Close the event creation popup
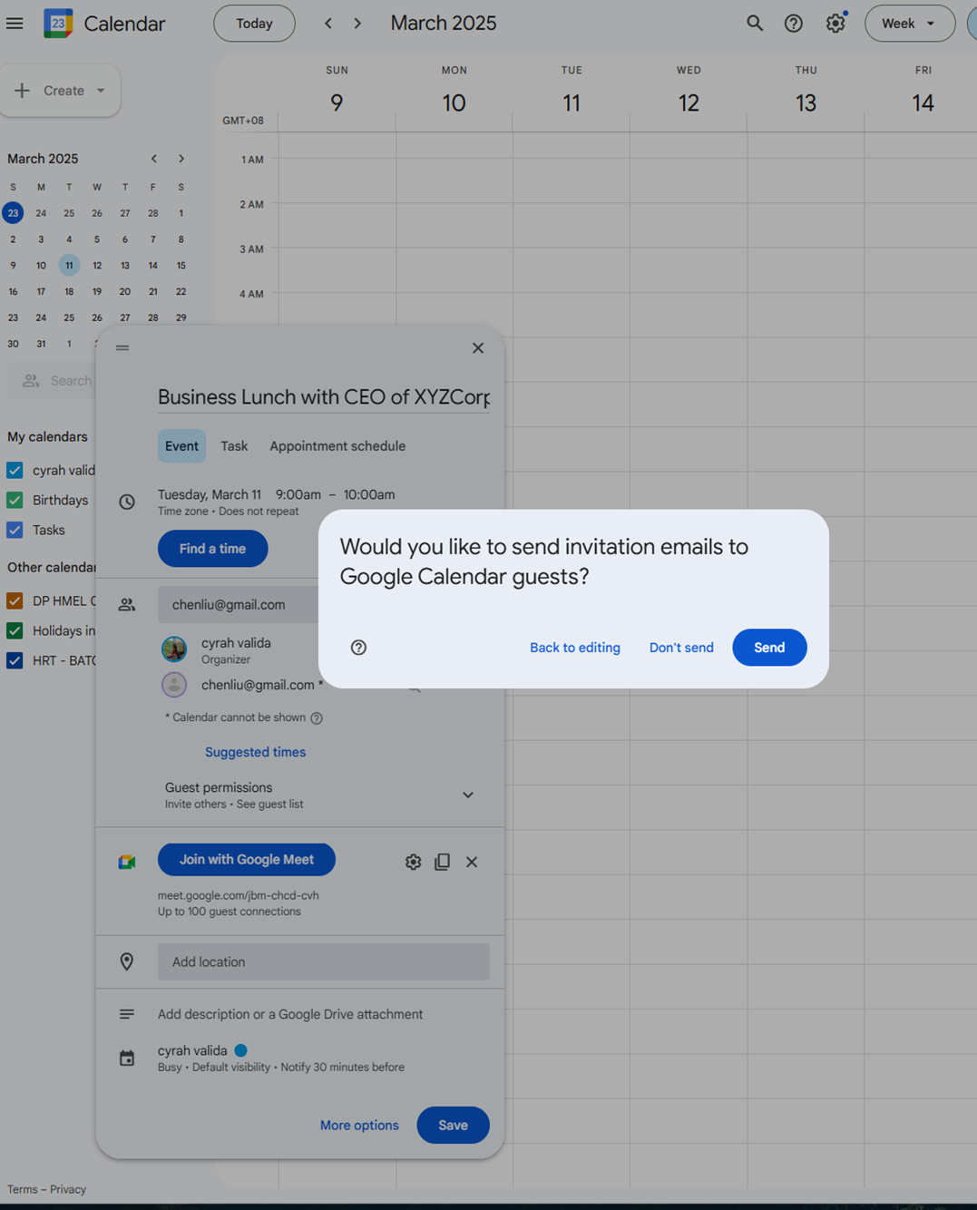Screen dimensions: 977x1210 (x=478, y=348)
